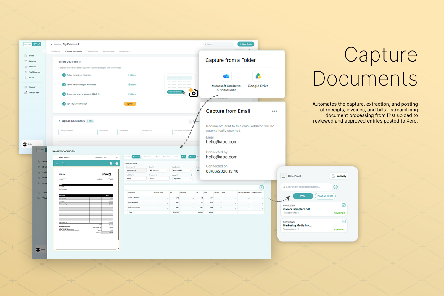The height and width of the screenshot is (296, 444).
Task: Open Users in the top window sidebar
Action: tap(30, 78)
